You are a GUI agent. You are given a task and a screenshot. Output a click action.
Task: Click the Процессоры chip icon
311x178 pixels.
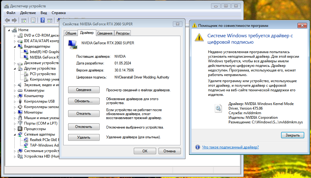20,129
